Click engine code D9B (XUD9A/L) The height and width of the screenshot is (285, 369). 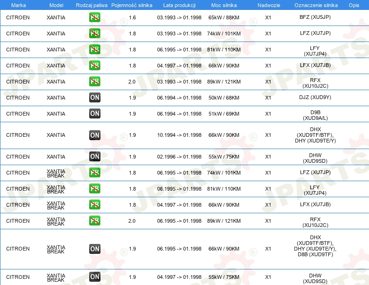pyautogui.click(x=315, y=115)
